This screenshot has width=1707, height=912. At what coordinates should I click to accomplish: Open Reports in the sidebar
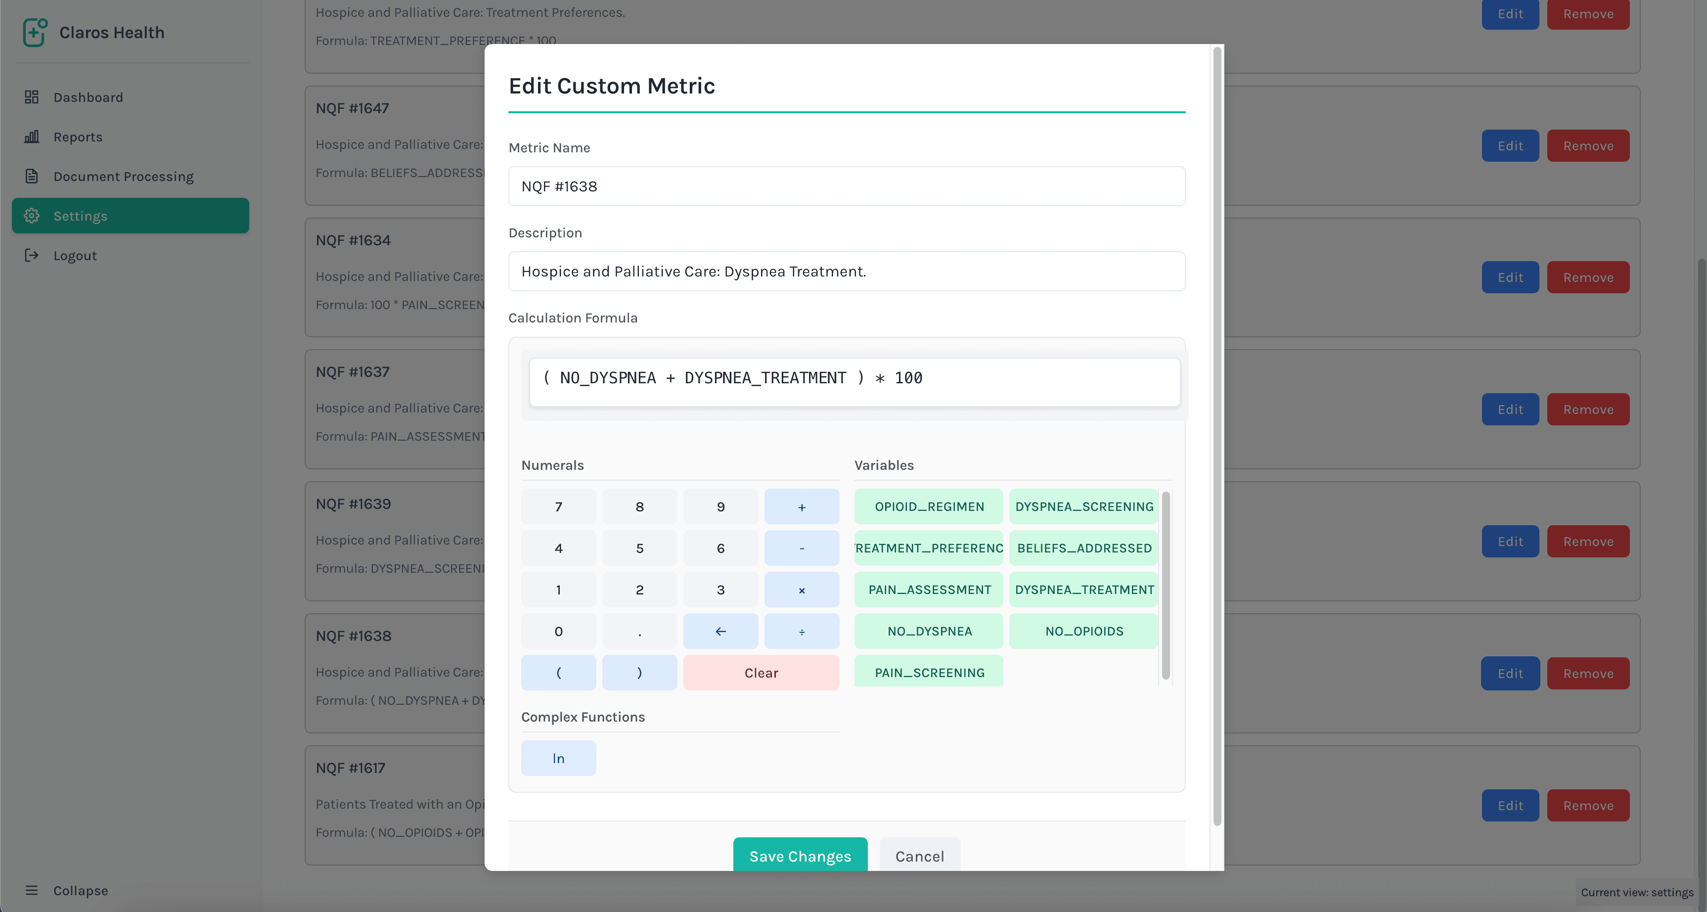pyautogui.click(x=130, y=137)
